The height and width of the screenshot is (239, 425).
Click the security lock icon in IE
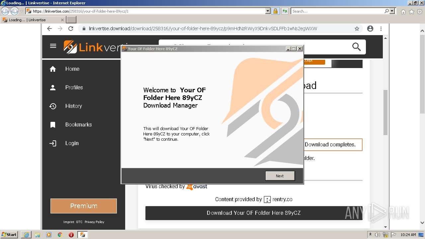coord(275,11)
